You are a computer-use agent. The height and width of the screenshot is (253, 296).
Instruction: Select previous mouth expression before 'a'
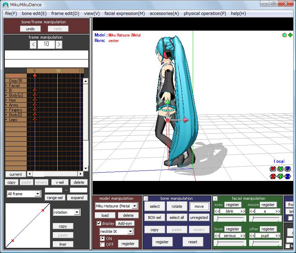[x=252, y=211]
